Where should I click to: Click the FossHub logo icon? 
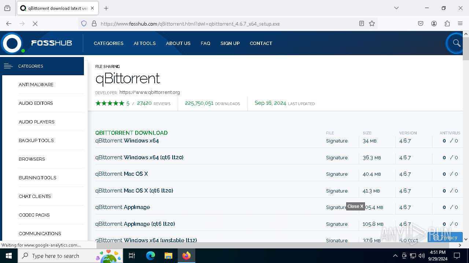(12, 43)
